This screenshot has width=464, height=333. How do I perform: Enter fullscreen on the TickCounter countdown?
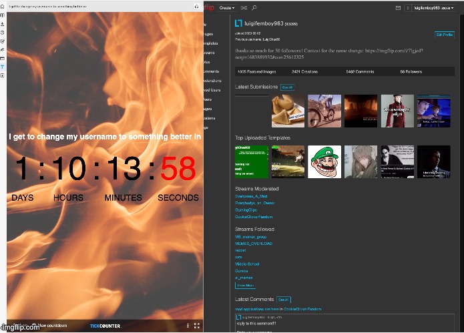tap(197, 326)
